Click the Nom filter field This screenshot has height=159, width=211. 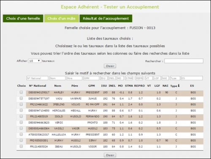(x=57, y=78)
